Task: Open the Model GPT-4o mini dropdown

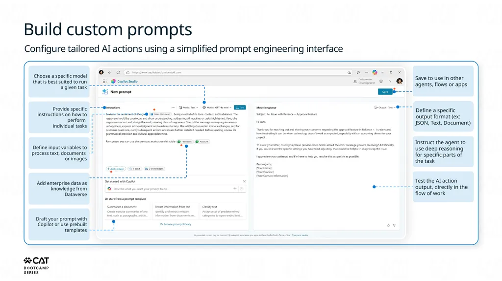Action: (x=217, y=108)
